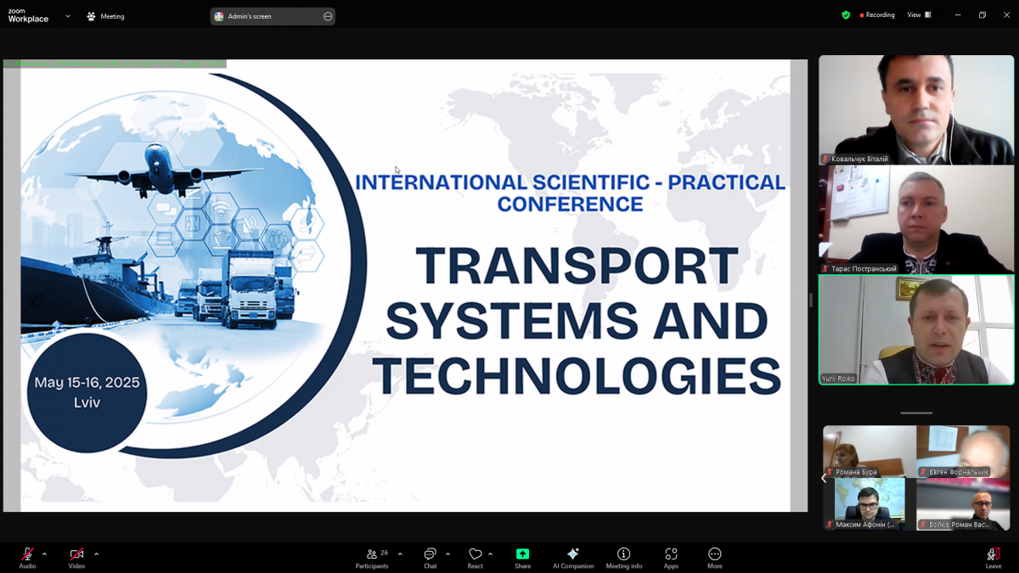1019x573 pixels.
Task: Open the Participants panel
Action: (372, 558)
